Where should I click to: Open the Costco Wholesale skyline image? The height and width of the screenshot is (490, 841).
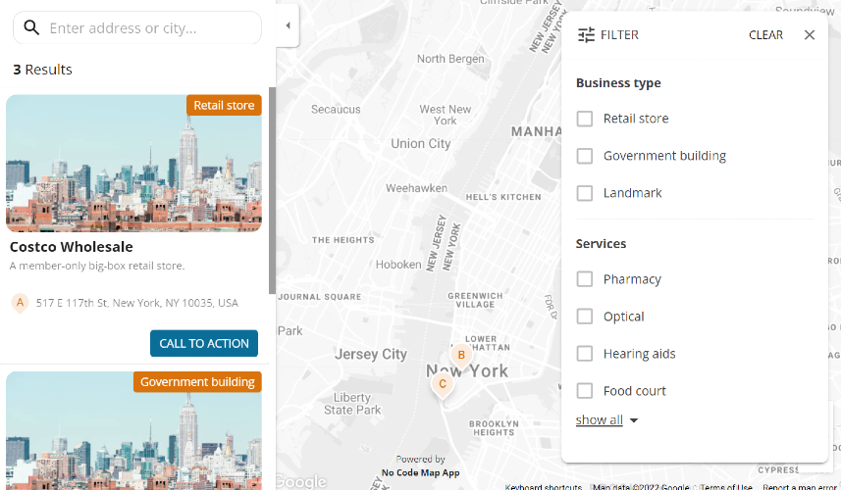point(133,164)
